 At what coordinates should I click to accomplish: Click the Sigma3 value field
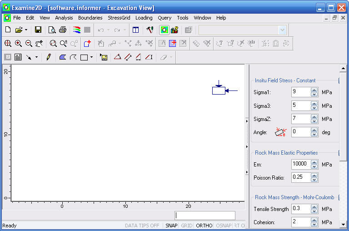(301, 105)
